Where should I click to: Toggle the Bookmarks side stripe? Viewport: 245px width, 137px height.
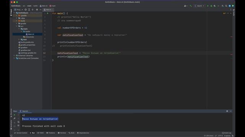click(11, 125)
